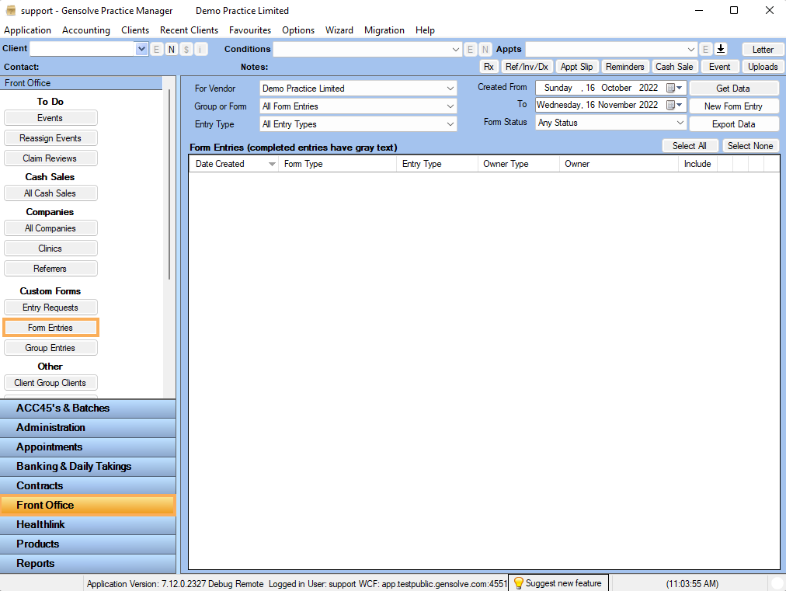Open Reminders from the top toolbar
The image size is (786, 591).
coord(625,66)
